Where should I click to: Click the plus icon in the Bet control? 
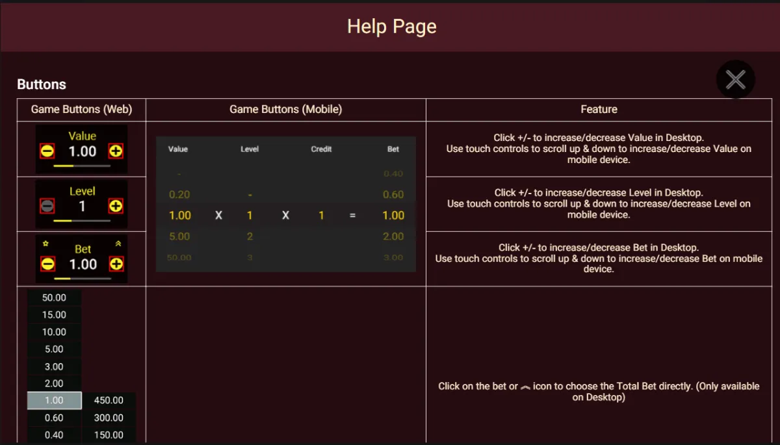click(x=116, y=264)
